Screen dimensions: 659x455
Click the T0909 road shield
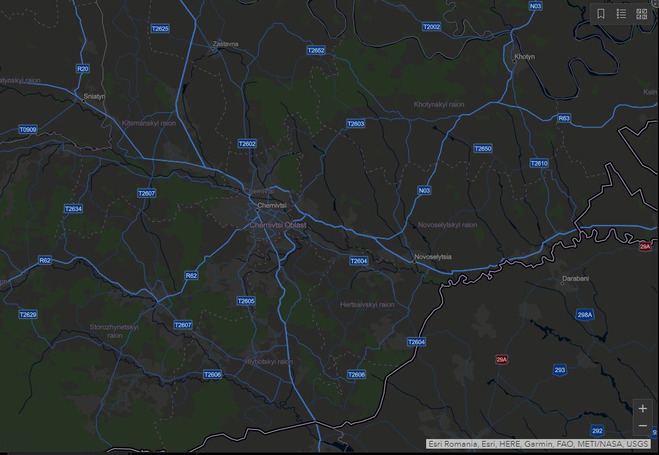(x=27, y=130)
